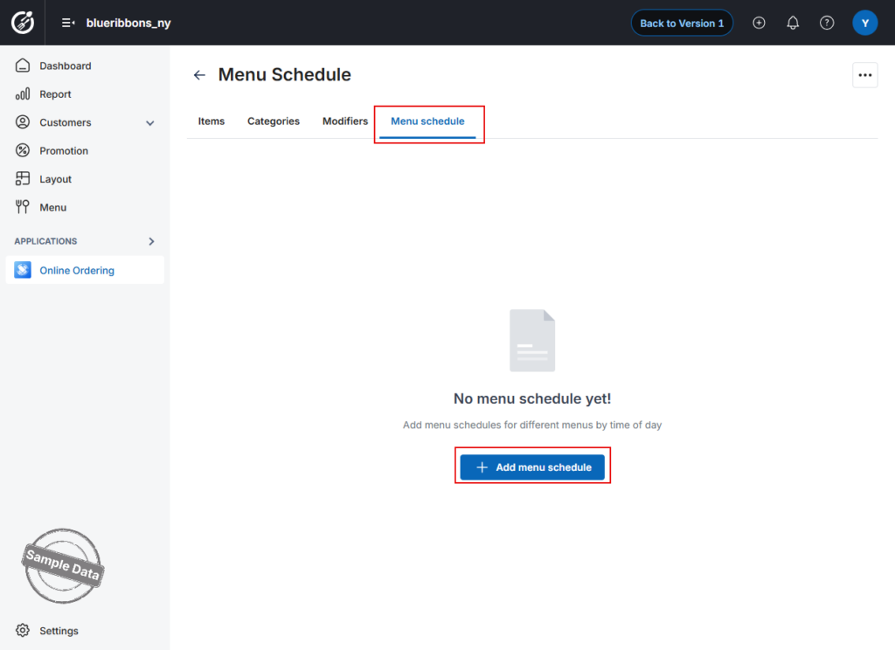Switch to the Modifiers tab
Image resolution: width=895 pixels, height=650 pixels.
click(x=344, y=121)
